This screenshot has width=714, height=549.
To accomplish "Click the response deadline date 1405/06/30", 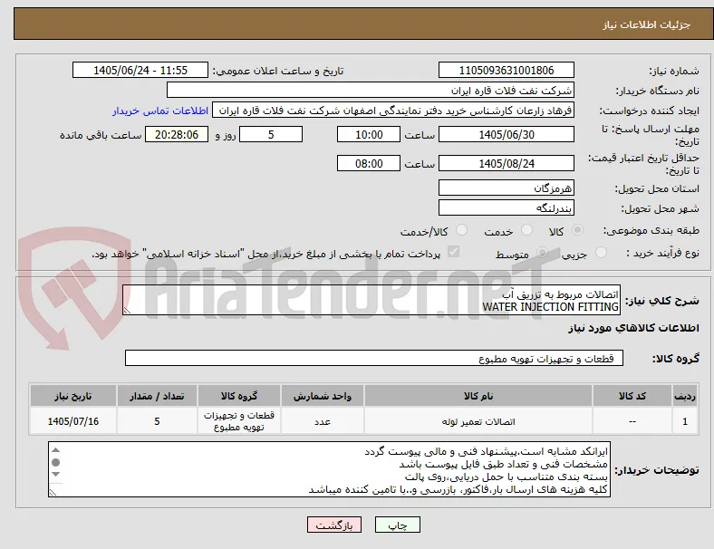I will (x=506, y=135).
